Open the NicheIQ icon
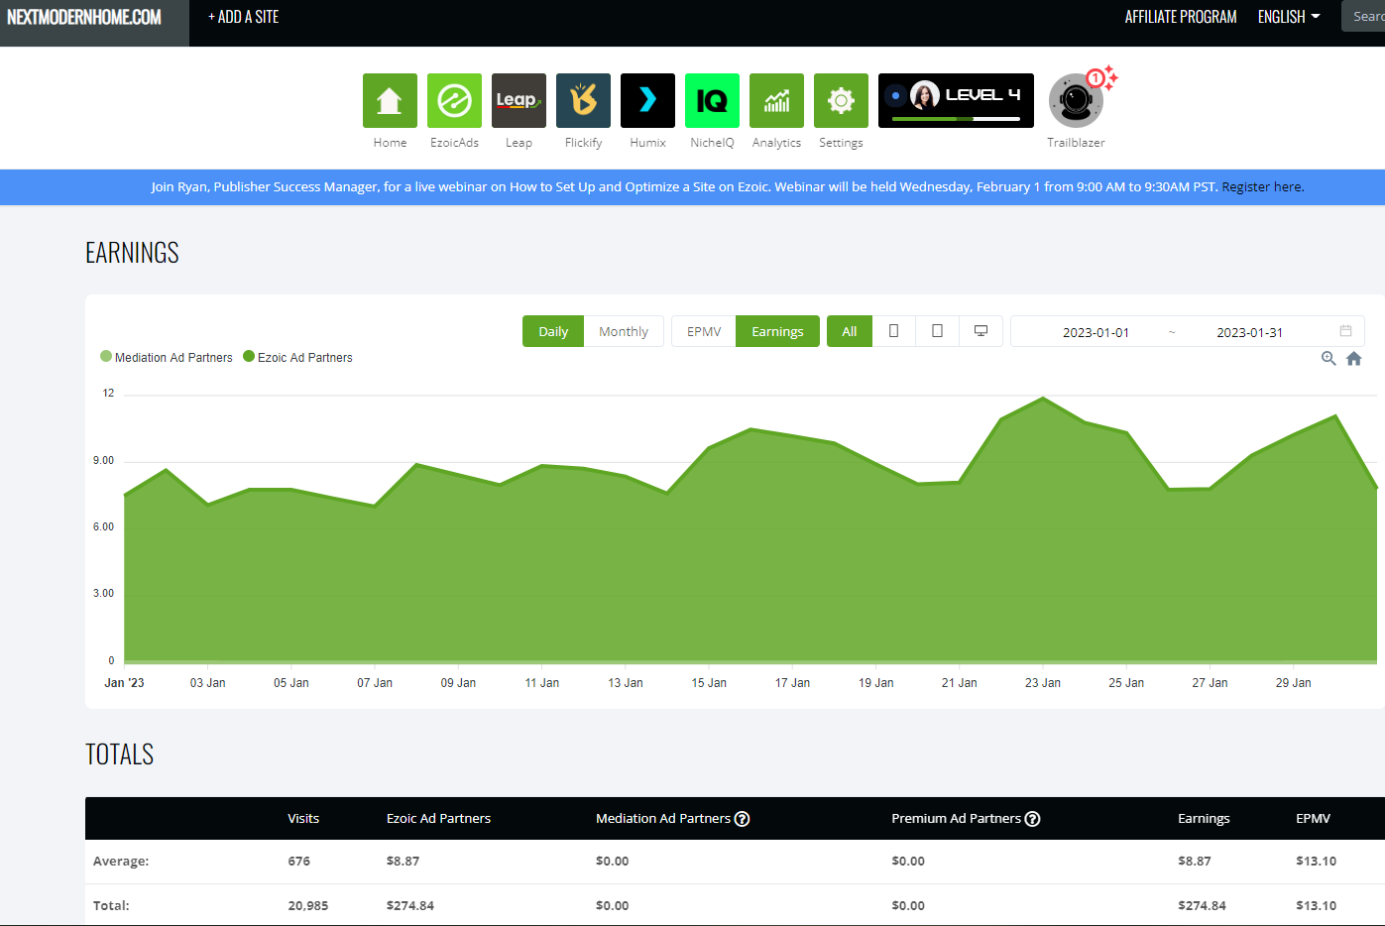1385x926 pixels. (x=712, y=100)
